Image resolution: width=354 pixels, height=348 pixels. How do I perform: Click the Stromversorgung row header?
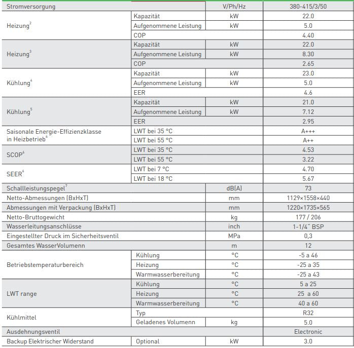coord(31,7)
